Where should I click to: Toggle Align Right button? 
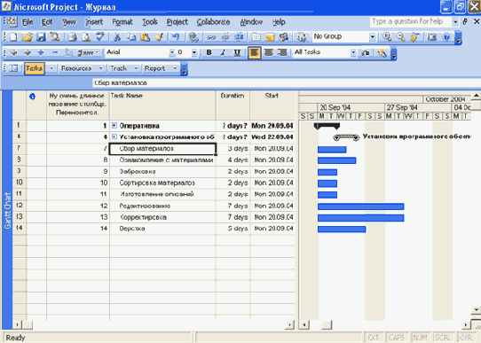(282, 52)
